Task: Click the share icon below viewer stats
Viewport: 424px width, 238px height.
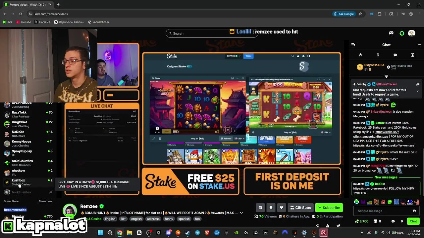Action: (317, 226)
